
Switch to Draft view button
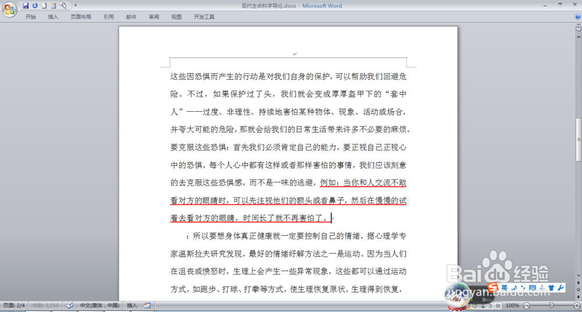[x=498, y=306]
